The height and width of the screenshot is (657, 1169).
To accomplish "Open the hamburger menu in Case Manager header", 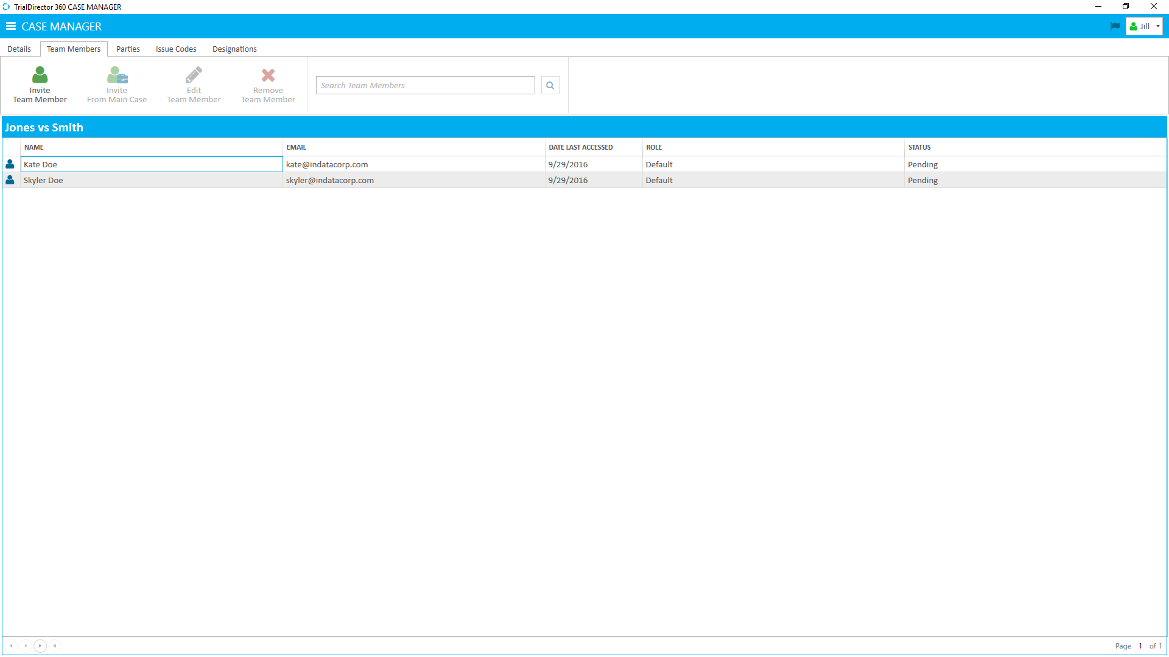I will point(10,26).
